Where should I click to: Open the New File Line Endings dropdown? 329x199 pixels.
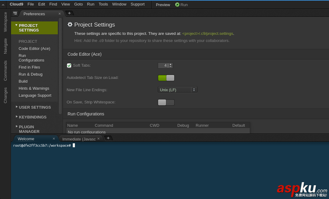[177, 90]
